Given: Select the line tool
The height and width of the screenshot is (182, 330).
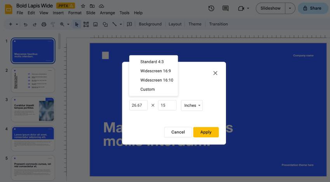Looking at the screenshot, I should click(114, 24).
